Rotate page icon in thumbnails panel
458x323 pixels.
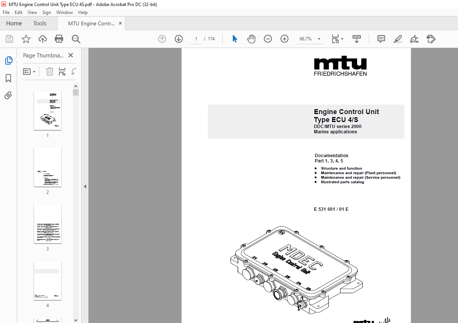(74, 71)
